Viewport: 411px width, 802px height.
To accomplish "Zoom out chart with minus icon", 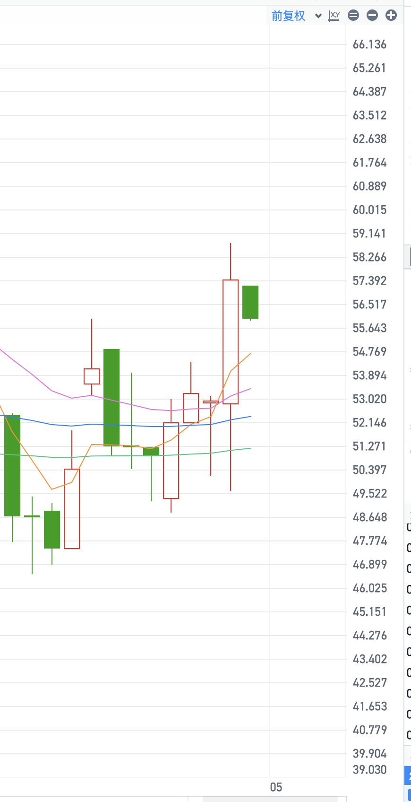I will coord(372,16).
